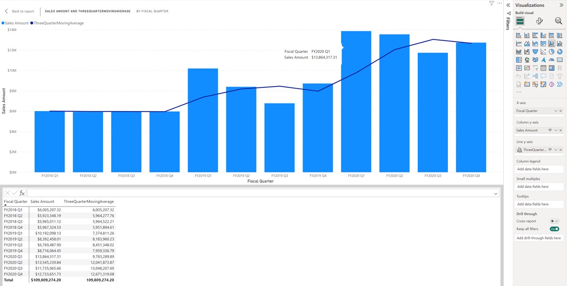This screenshot has height=286, width=567.
Task: Select the donut chart visualization
Action: click(x=559, y=52)
